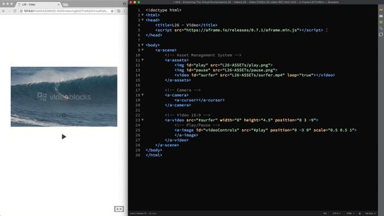Click the browser back arrow

[x=4, y=11]
